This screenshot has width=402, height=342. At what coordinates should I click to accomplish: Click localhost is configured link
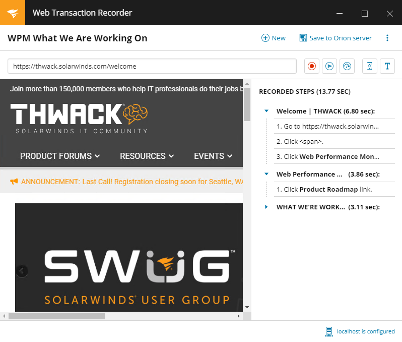tap(366, 331)
